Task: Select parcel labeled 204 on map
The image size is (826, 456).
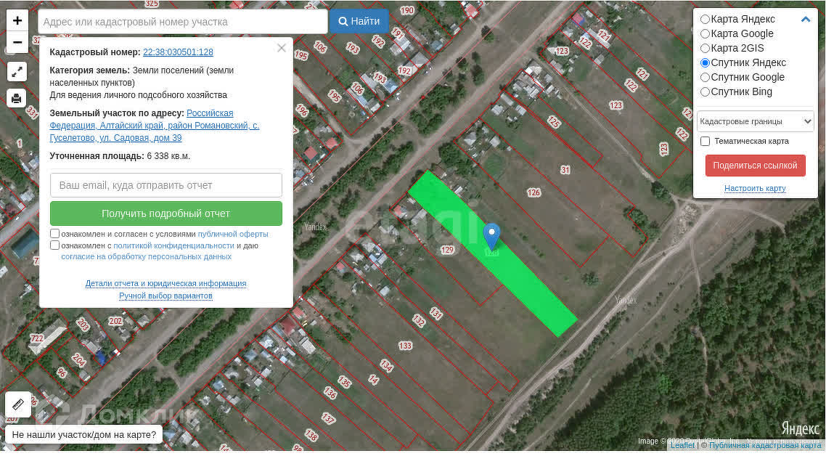Action: point(78,360)
